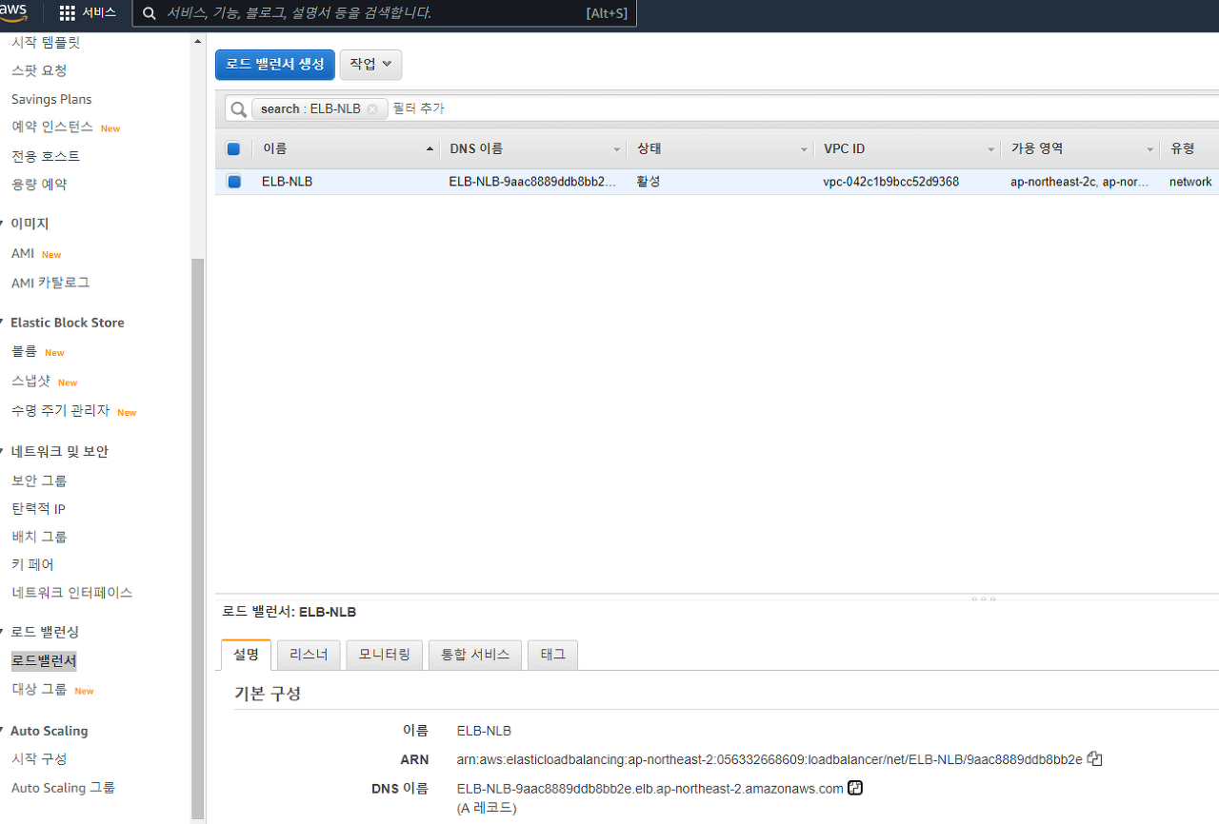Switch to the 설명 tab
1219x824 pixels.
[x=246, y=655]
